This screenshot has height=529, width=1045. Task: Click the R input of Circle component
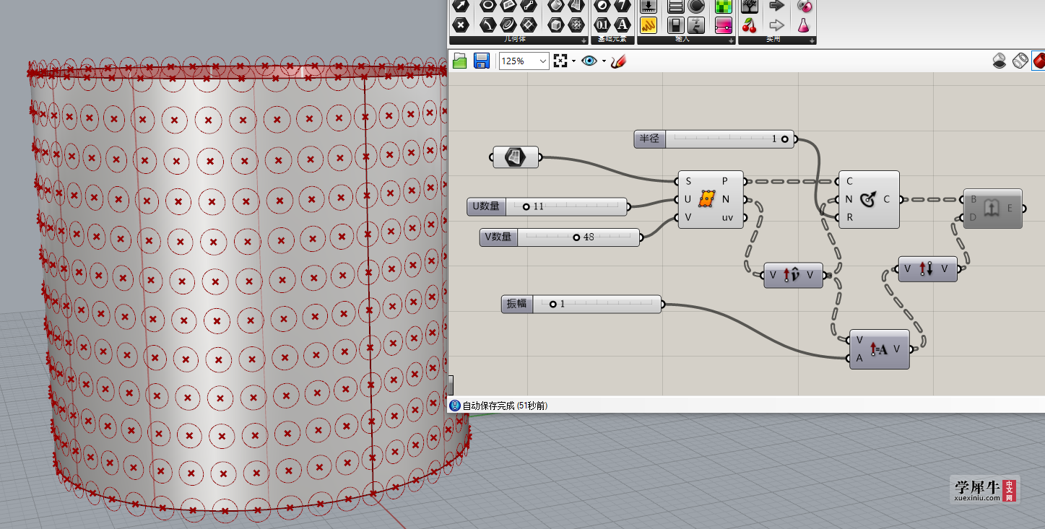point(849,217)
